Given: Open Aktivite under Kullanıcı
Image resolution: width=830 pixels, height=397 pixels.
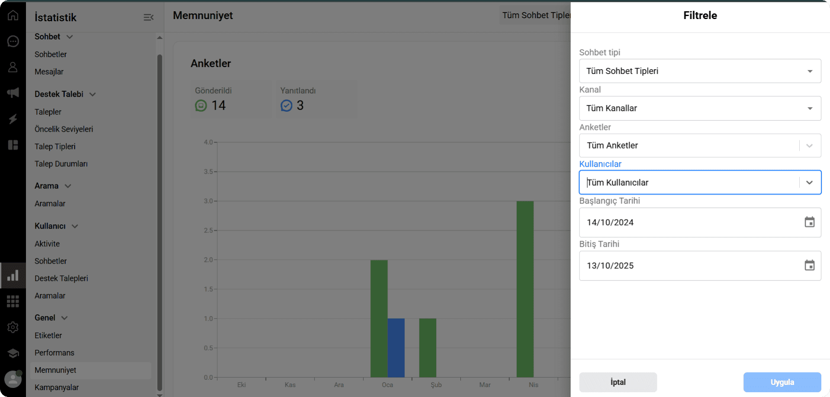Looking at the screenshot, I should coord(47,244).
